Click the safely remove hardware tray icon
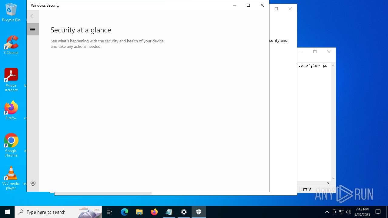 coord(334,212)
